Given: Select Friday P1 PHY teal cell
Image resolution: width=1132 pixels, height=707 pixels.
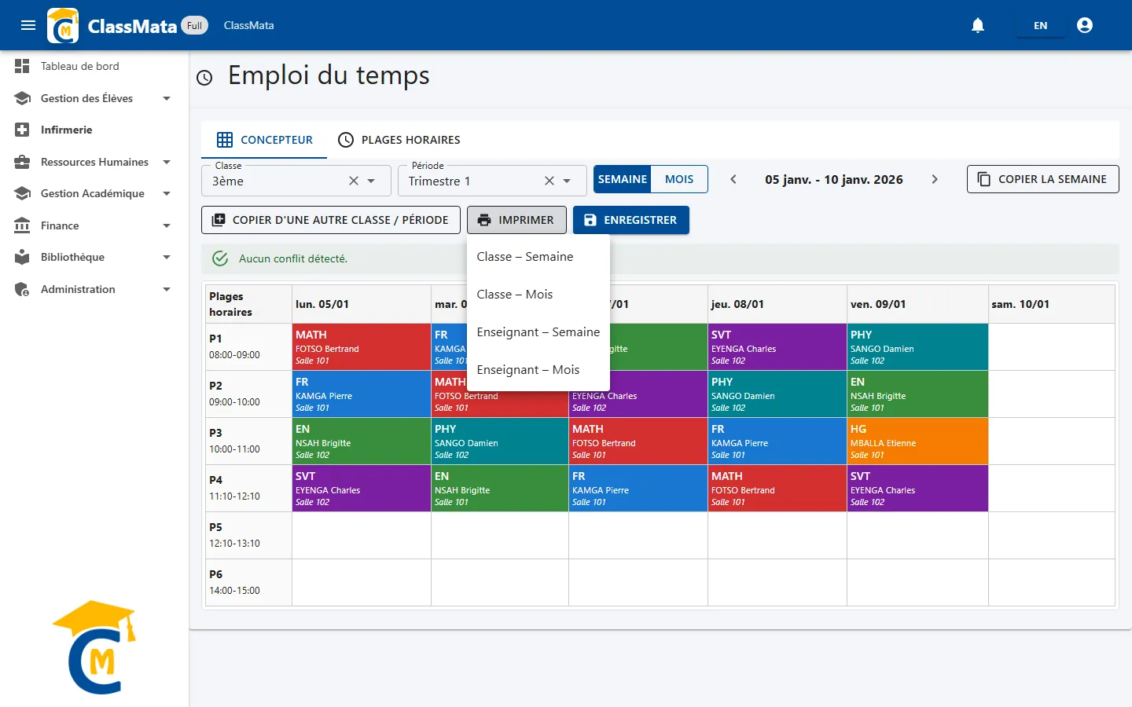Looking at the screenshot, I should pos(917,347).
